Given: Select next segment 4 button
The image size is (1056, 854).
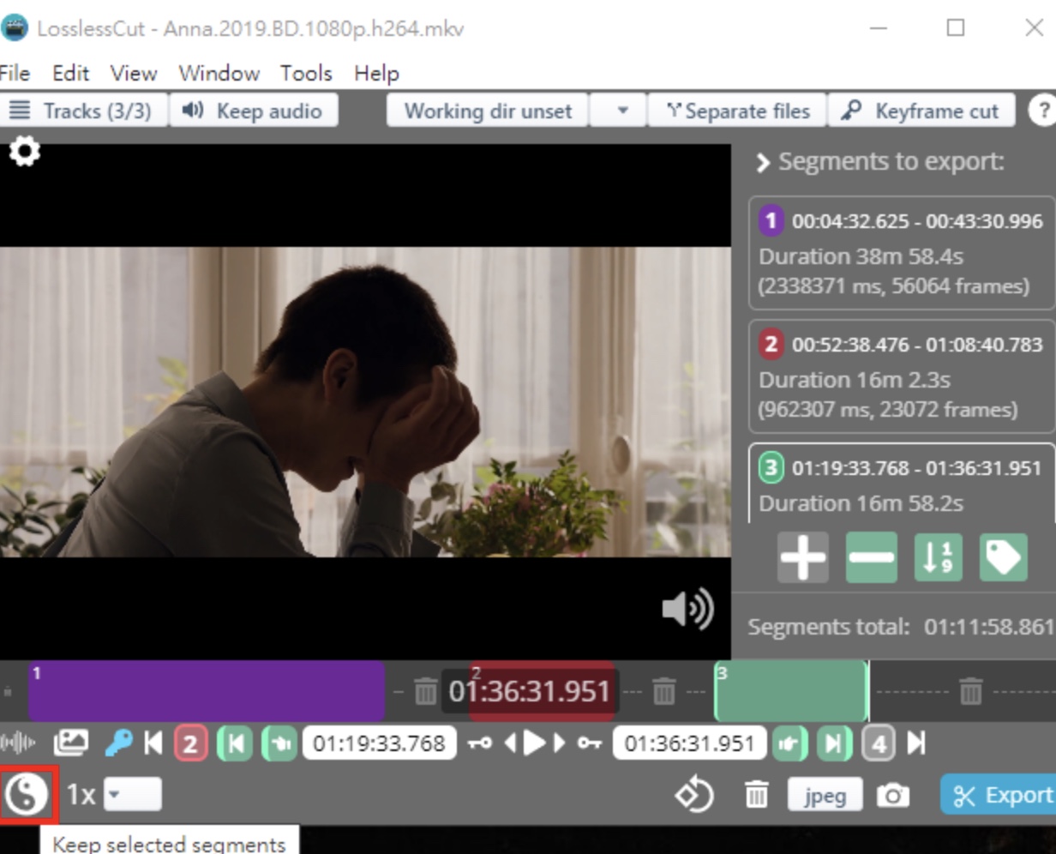Looking at the screenshot, I should (x=878, y=743).
